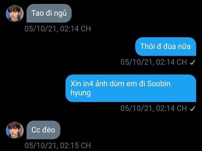The width and height of the screenshot is (202, 151).
Task: Tap the word "Soobin" in the blue message
Action: [159, 83]
